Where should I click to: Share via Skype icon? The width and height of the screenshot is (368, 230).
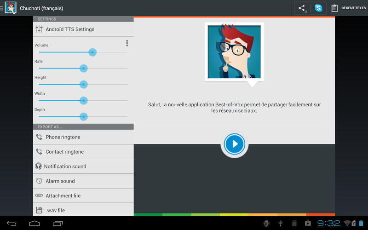(318, 8)
